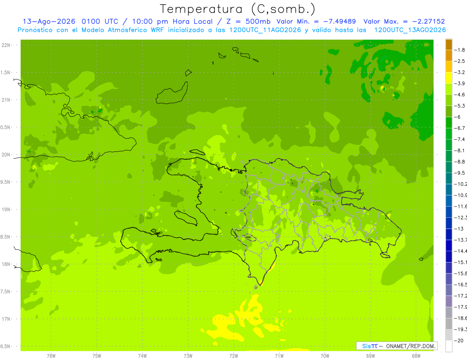Click the '-4.6' colorbar value
This screenshot has height=361, width=467.
point(460,95)
